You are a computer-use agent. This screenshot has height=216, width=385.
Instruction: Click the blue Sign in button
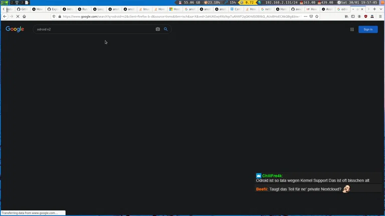tap(368, 29)
